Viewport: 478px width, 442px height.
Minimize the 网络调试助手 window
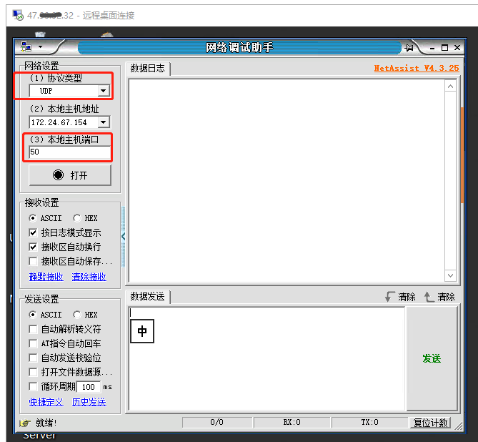point(432,48)
